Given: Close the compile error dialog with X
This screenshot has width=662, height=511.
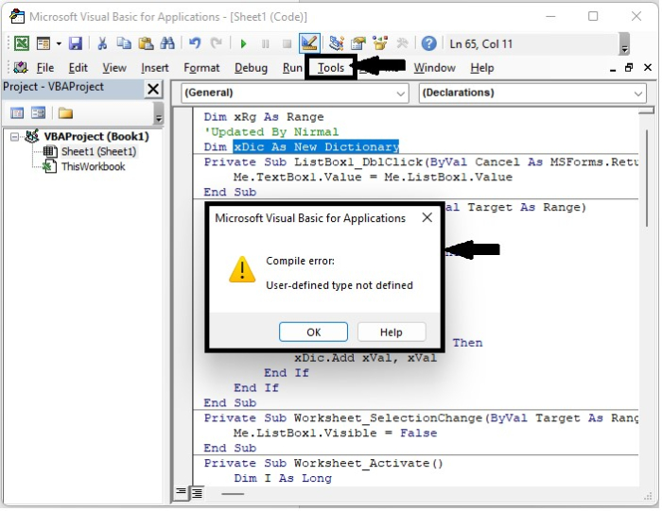Looking at the screenshot, I should click(x=427, y=217).
